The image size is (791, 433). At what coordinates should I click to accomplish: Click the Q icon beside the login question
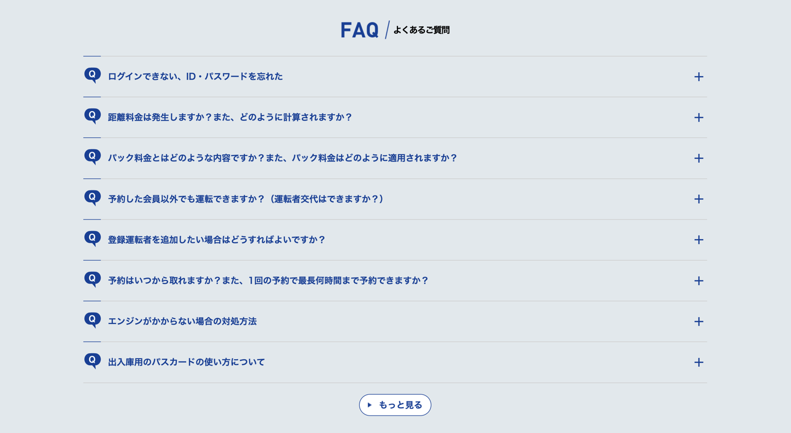point(93,75)
